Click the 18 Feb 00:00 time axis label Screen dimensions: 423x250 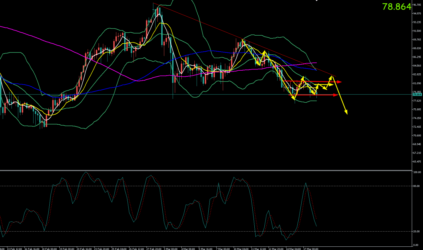48,249
